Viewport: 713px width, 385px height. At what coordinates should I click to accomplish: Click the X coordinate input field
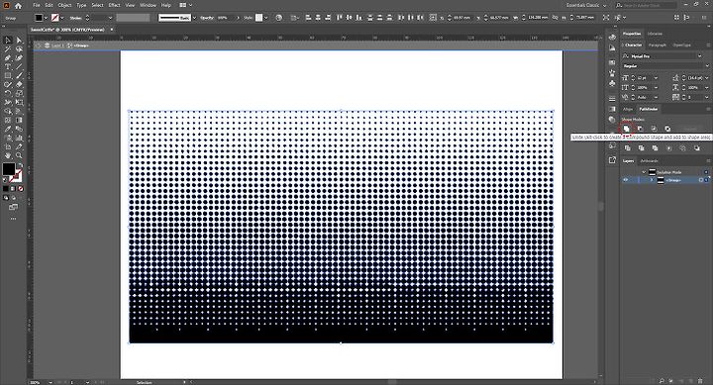pos(462,17)
